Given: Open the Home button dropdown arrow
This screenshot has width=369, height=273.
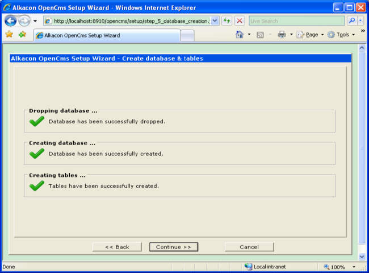Looking at the screenshot, I should point(249,35).
